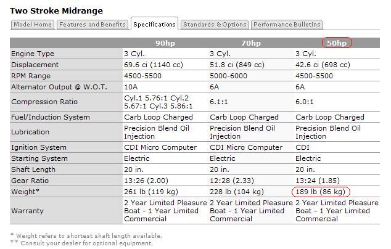Image resolution: width=391 pixels, height=249 pixels.
Task: Click the Displacement row label
Action: coord(35,65)
